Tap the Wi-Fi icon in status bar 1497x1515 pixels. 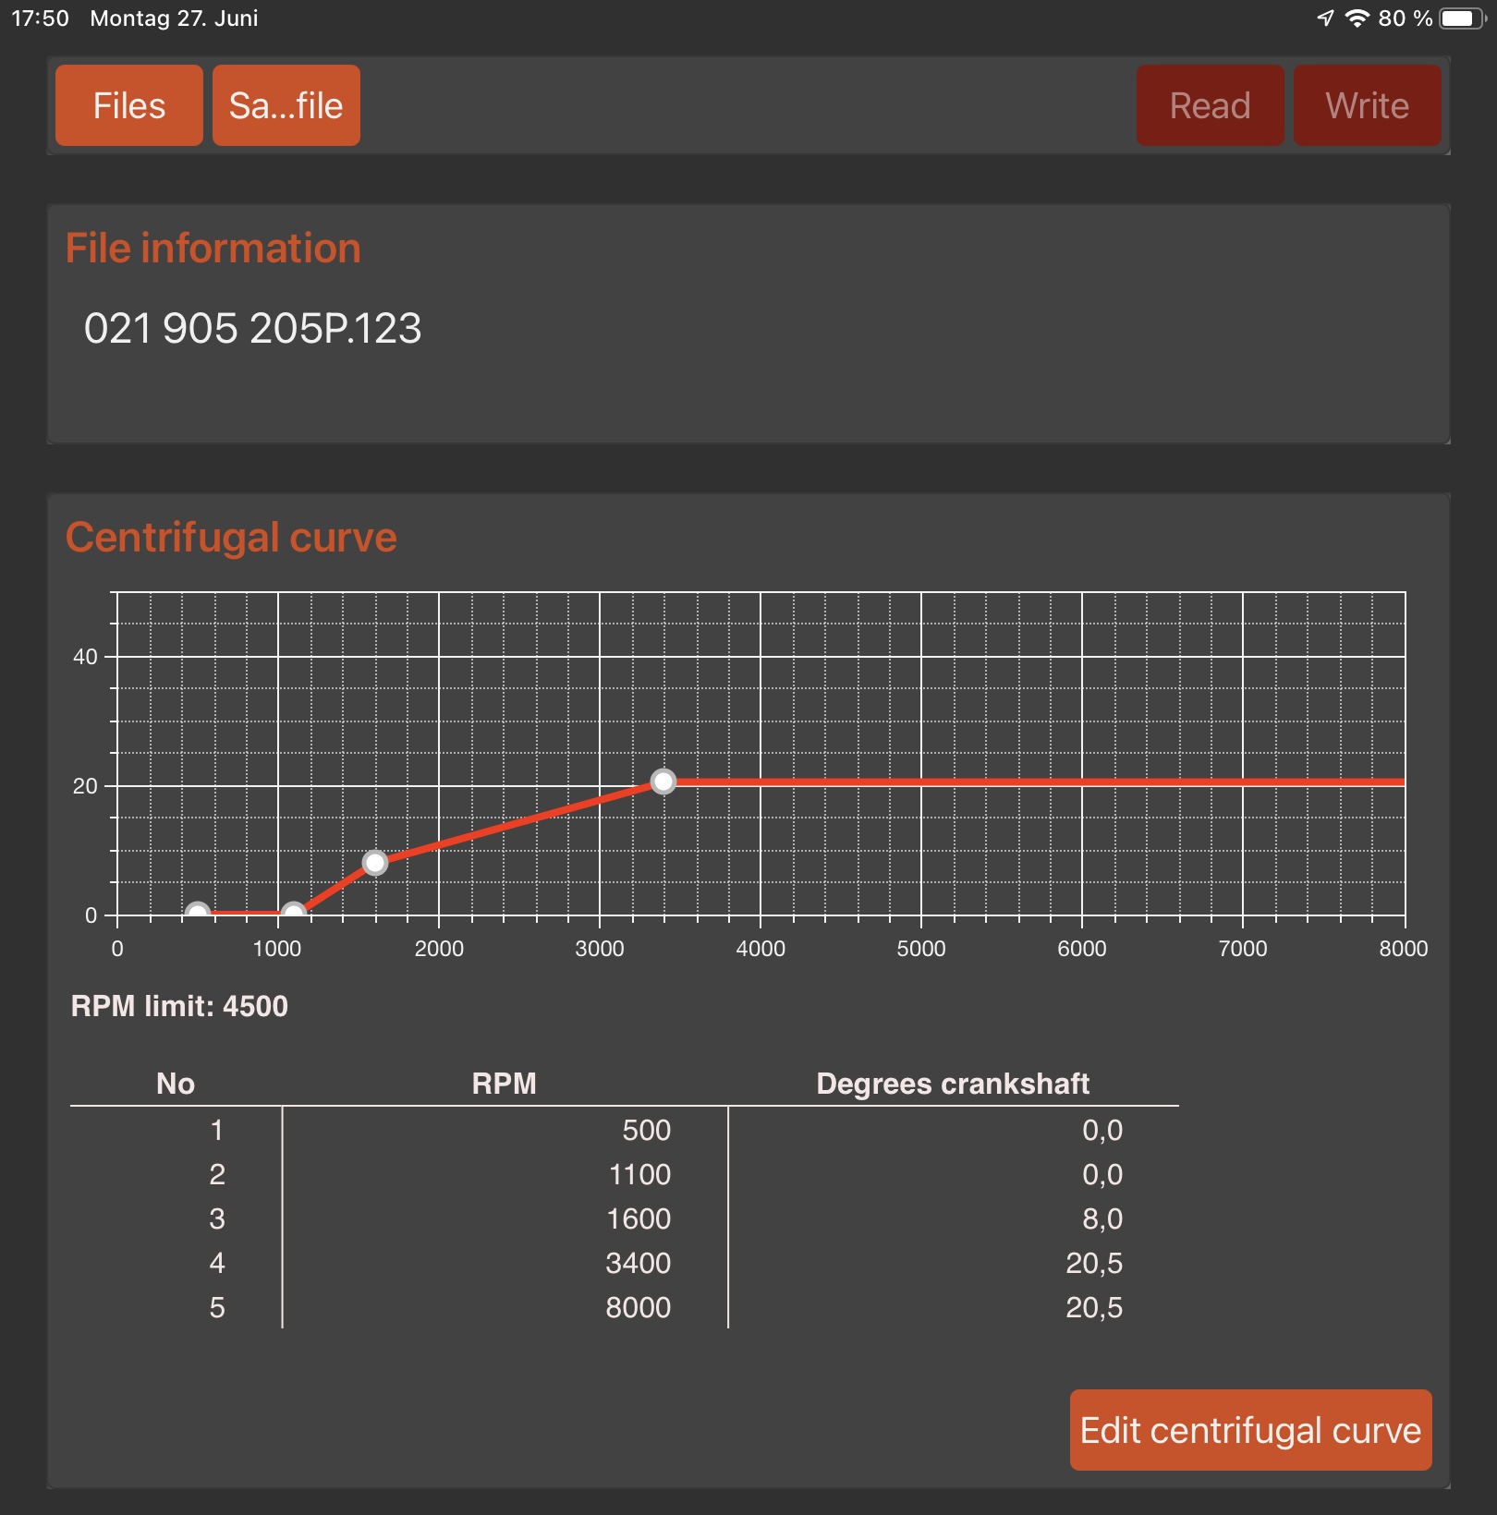[x=1357, y=18]
